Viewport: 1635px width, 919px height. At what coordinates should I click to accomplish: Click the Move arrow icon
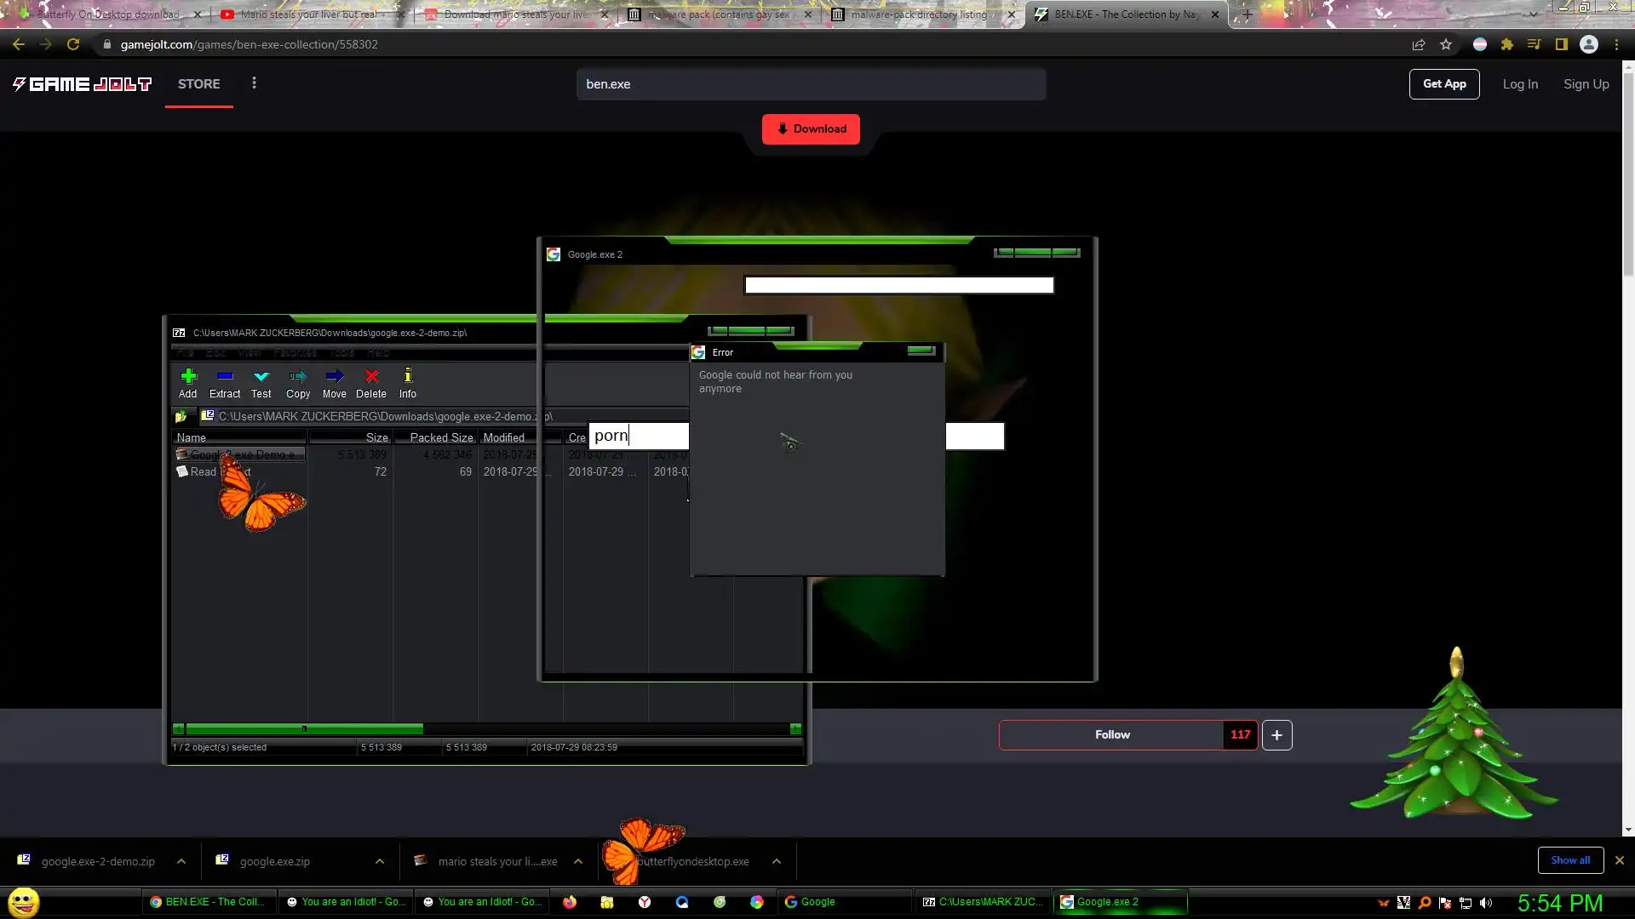pyautogui.click(x=335, y=377)
